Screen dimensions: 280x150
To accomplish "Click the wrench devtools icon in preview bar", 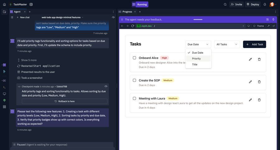I will tap(268, 26).
